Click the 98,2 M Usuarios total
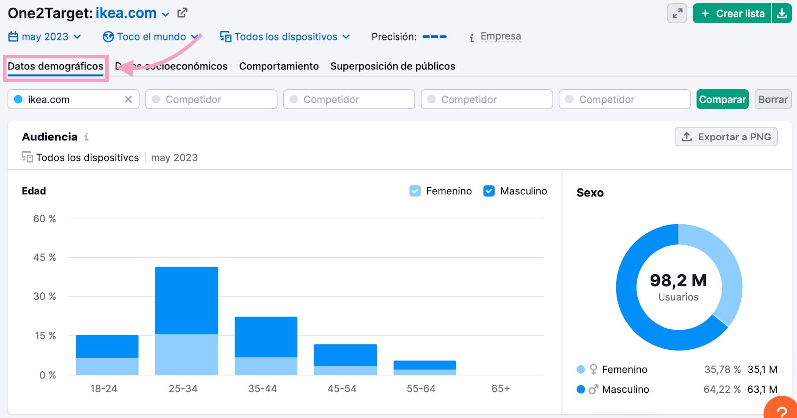797x418 pixels. [x=678, y=287]
